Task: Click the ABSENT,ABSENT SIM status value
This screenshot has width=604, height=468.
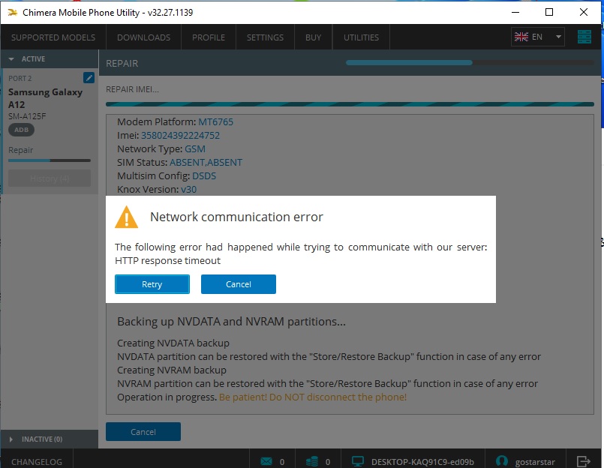Action: 206,163
